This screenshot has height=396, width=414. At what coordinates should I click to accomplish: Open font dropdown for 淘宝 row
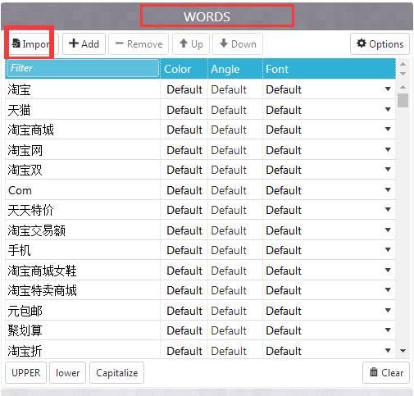[x=388, y=89]
